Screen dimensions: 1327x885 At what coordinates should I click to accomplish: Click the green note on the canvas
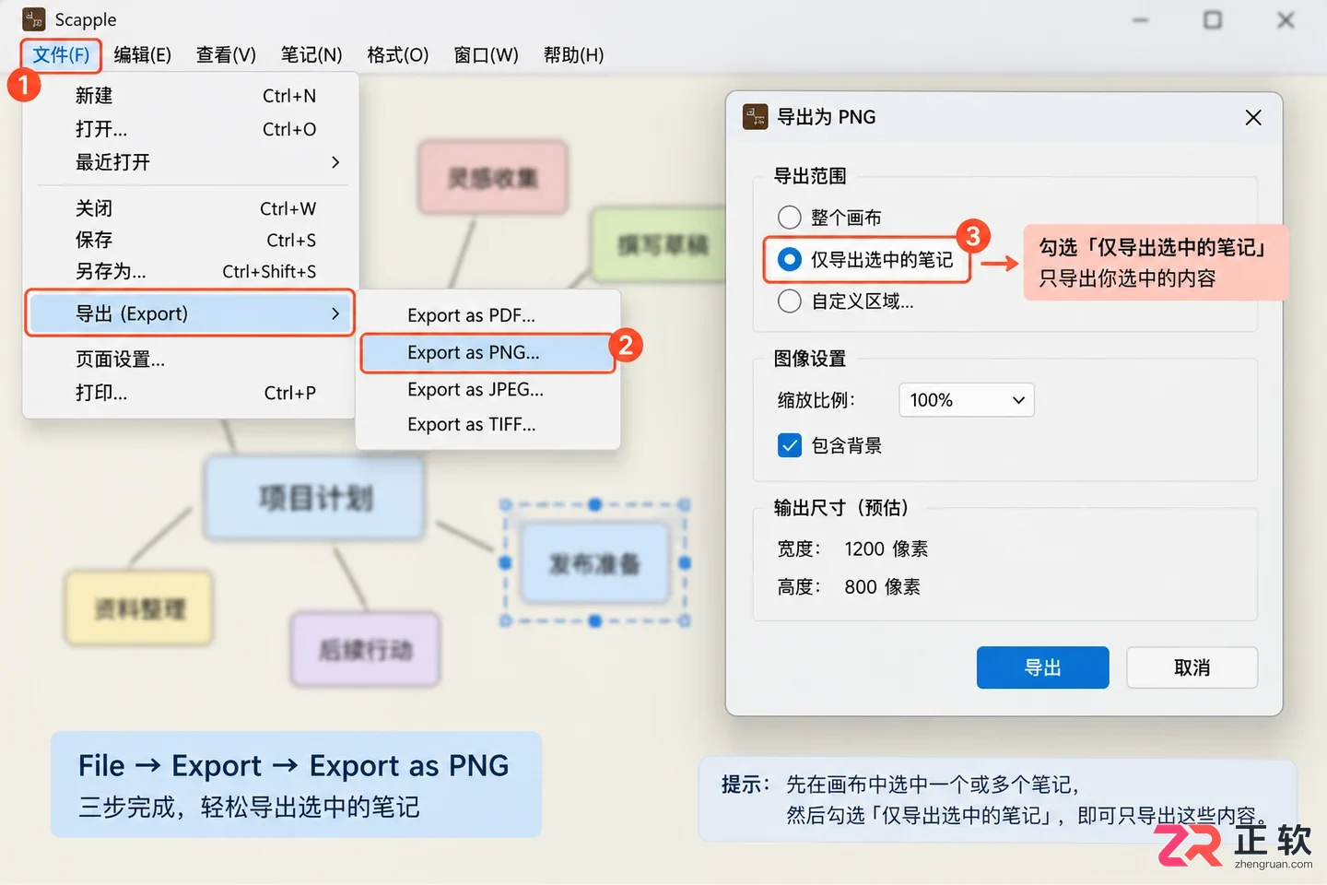pos(657,244)
